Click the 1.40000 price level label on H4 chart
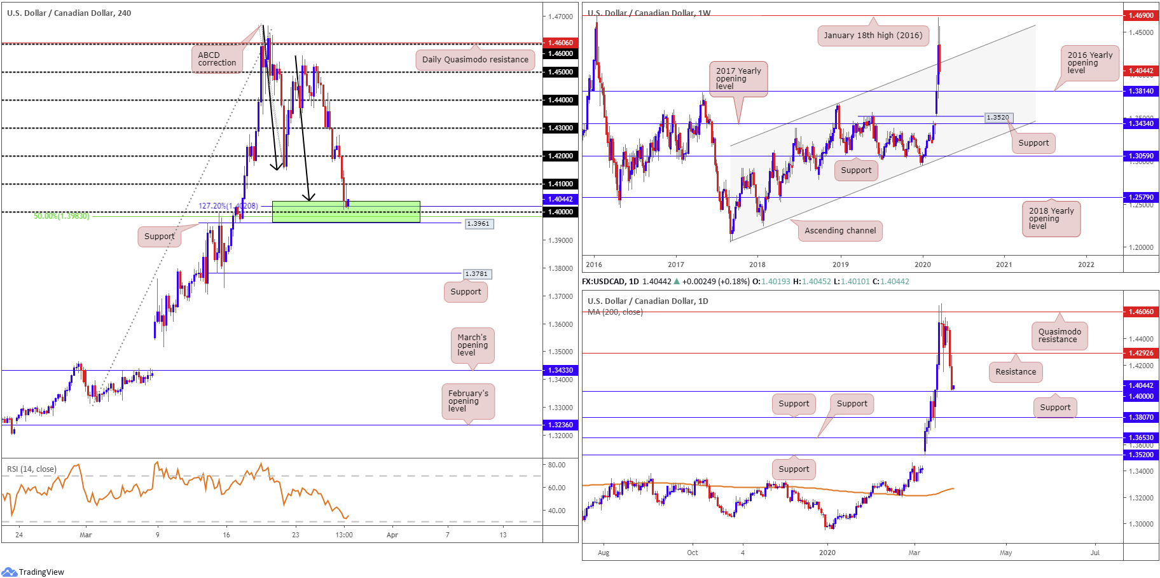The height and width of the screenshot is (578, 1160). pos(560,212)
